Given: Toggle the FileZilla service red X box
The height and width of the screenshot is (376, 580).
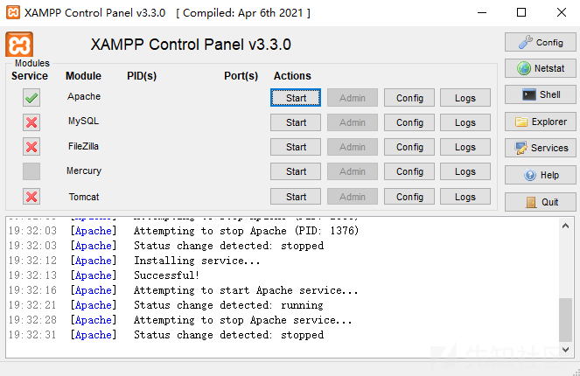Looking at the screenshot, I should click(x=31, y=147).
